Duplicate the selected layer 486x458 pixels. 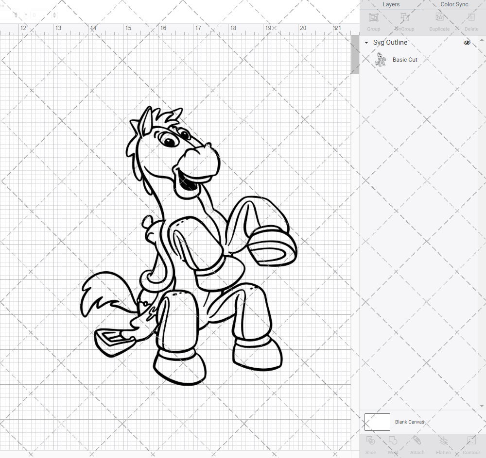coord(439,20)
